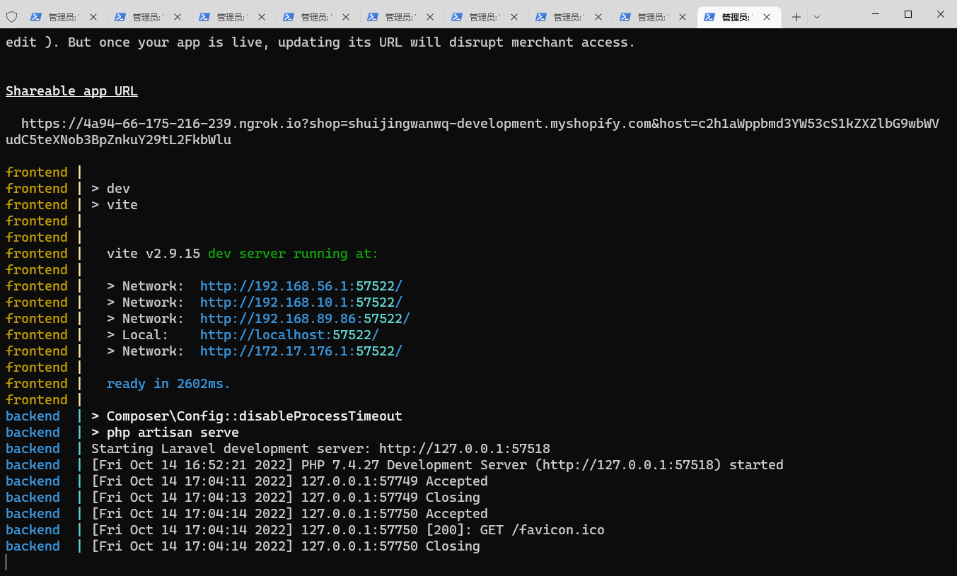
Task: Expand the new-tab profiles dropdown chevron
Action: (x=817, y=17)
